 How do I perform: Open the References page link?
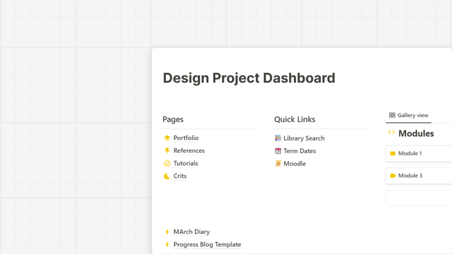point(189,151)
